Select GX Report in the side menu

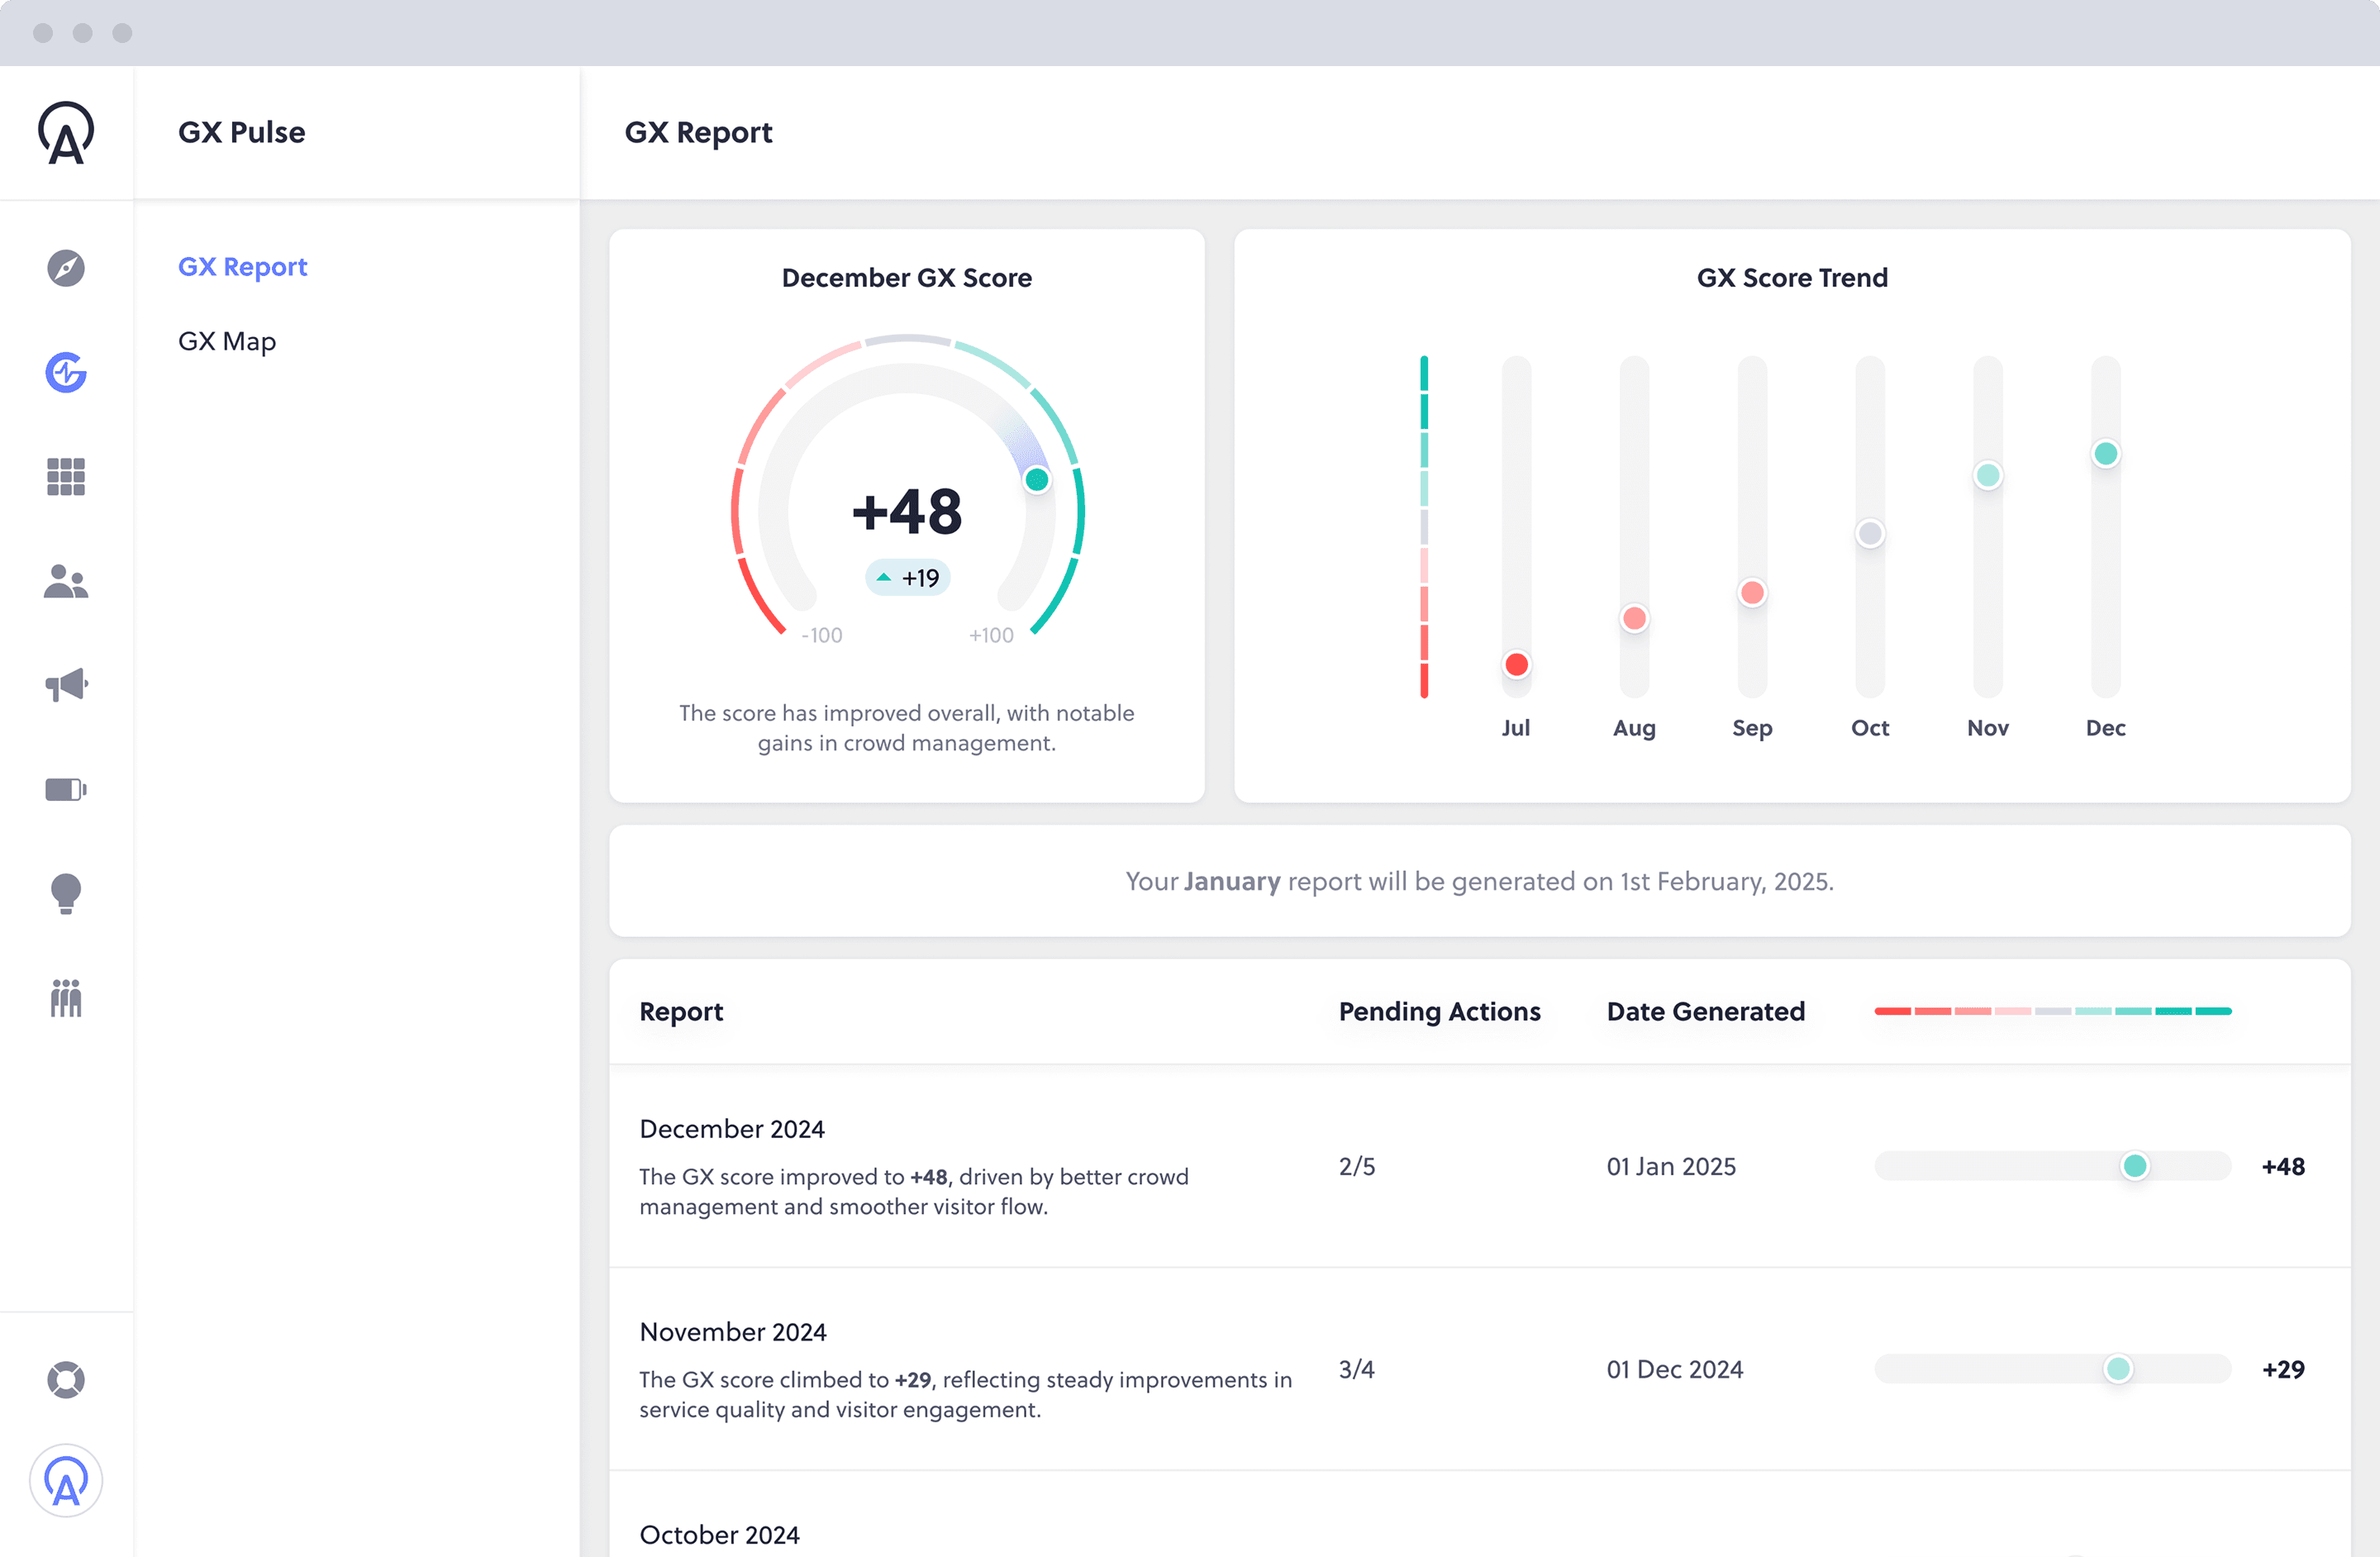coord(242,267)
